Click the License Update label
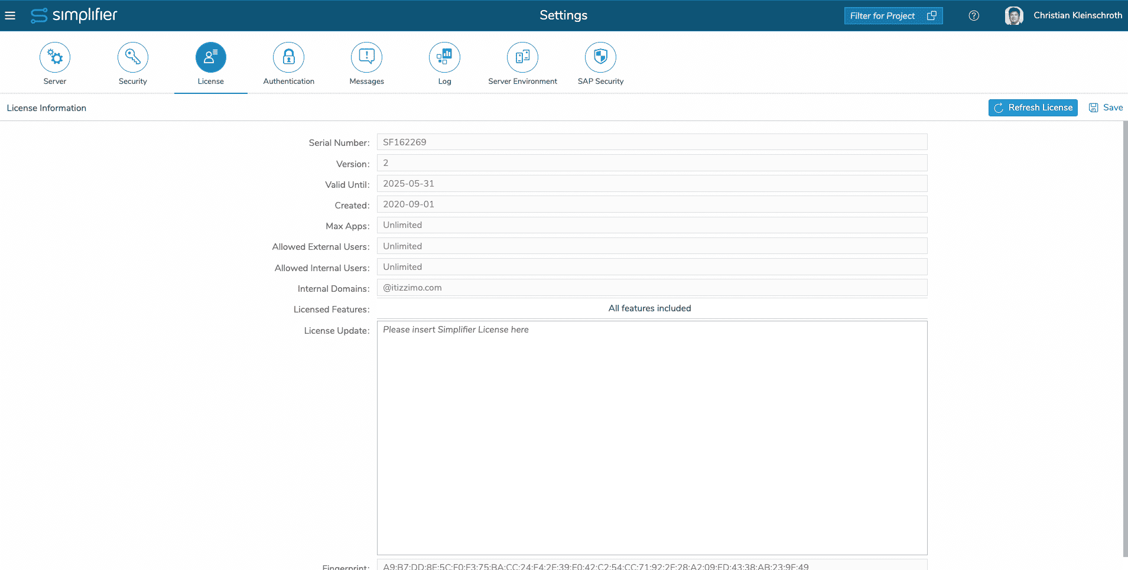 (x=337, y=331)
